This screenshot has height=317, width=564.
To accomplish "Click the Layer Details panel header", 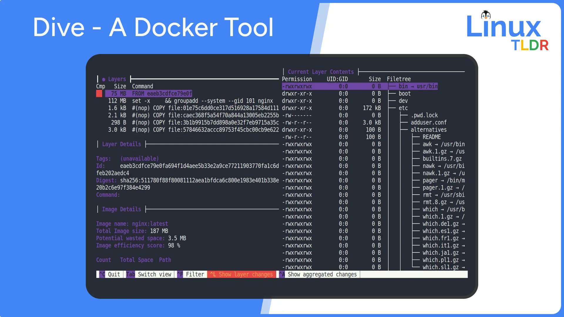I will [121, 144].
